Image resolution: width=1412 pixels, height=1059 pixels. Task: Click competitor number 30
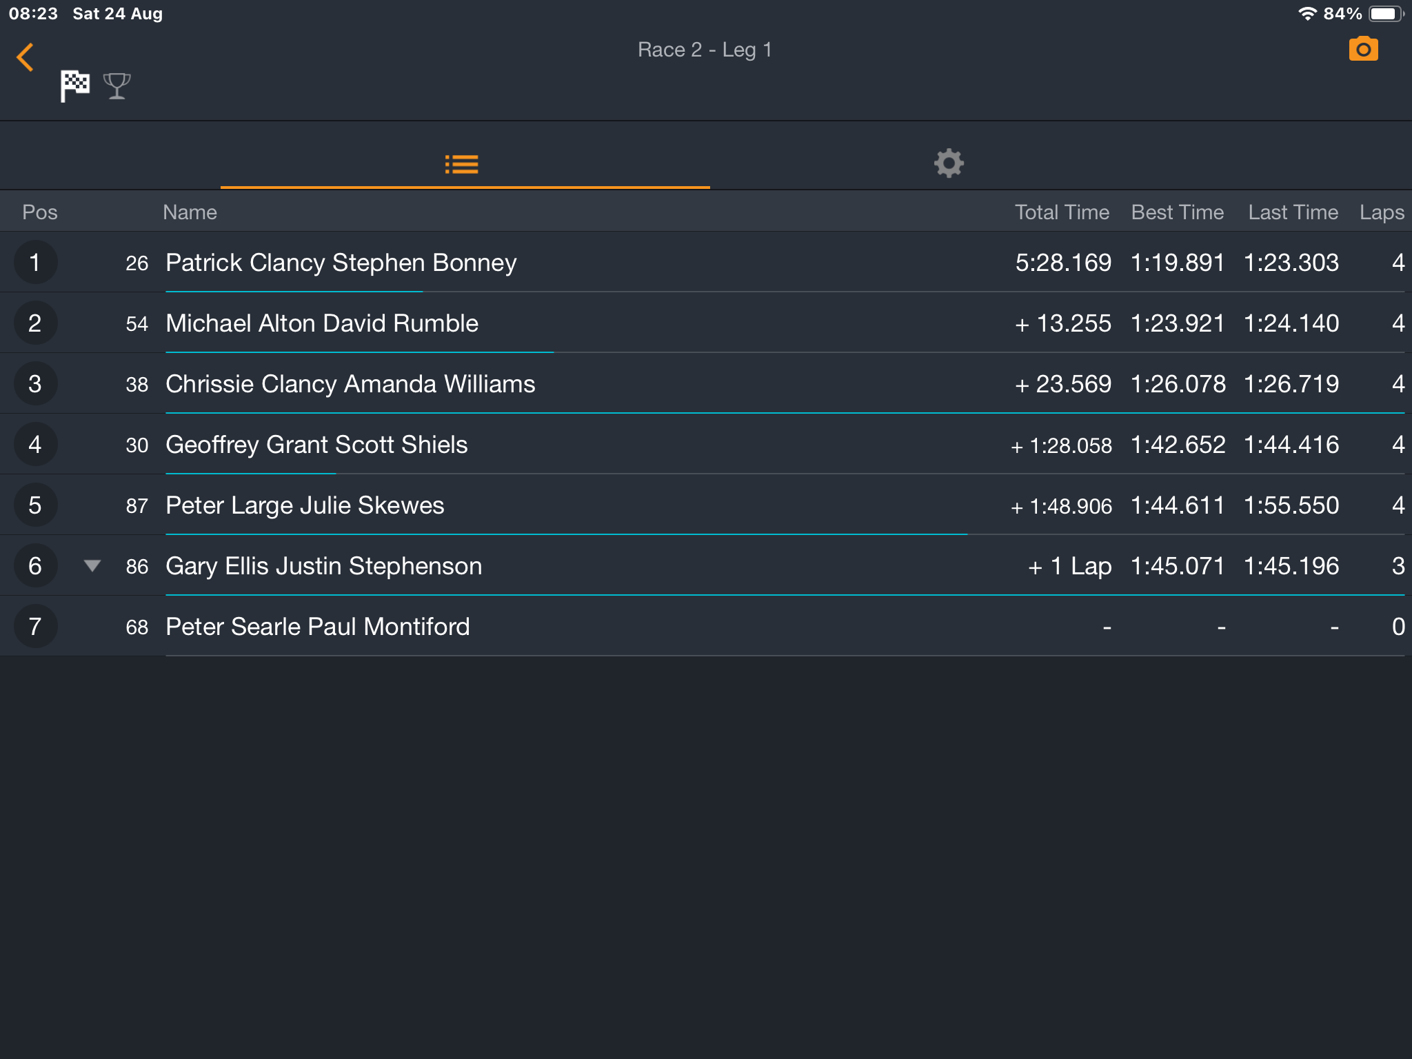pos(137,445)
